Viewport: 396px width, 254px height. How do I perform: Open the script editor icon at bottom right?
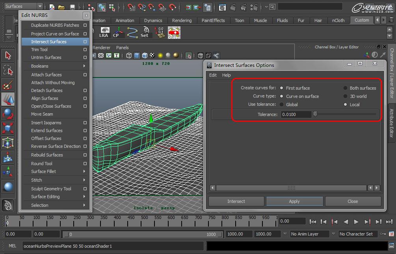coord(391,246)
